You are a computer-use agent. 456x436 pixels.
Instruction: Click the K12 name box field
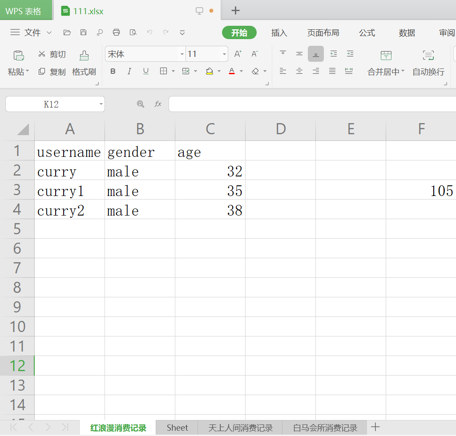coord(52,104)
